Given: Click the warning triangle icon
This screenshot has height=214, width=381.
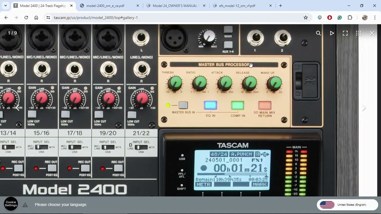Looking at the screenshot, I should tap(25, 205).
